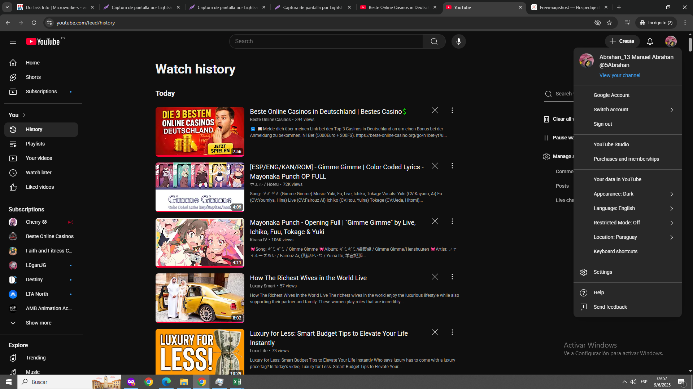The image size is (693, 389).
Task: Open How The Richest Wives video title
Action: [x=308, y=278]
